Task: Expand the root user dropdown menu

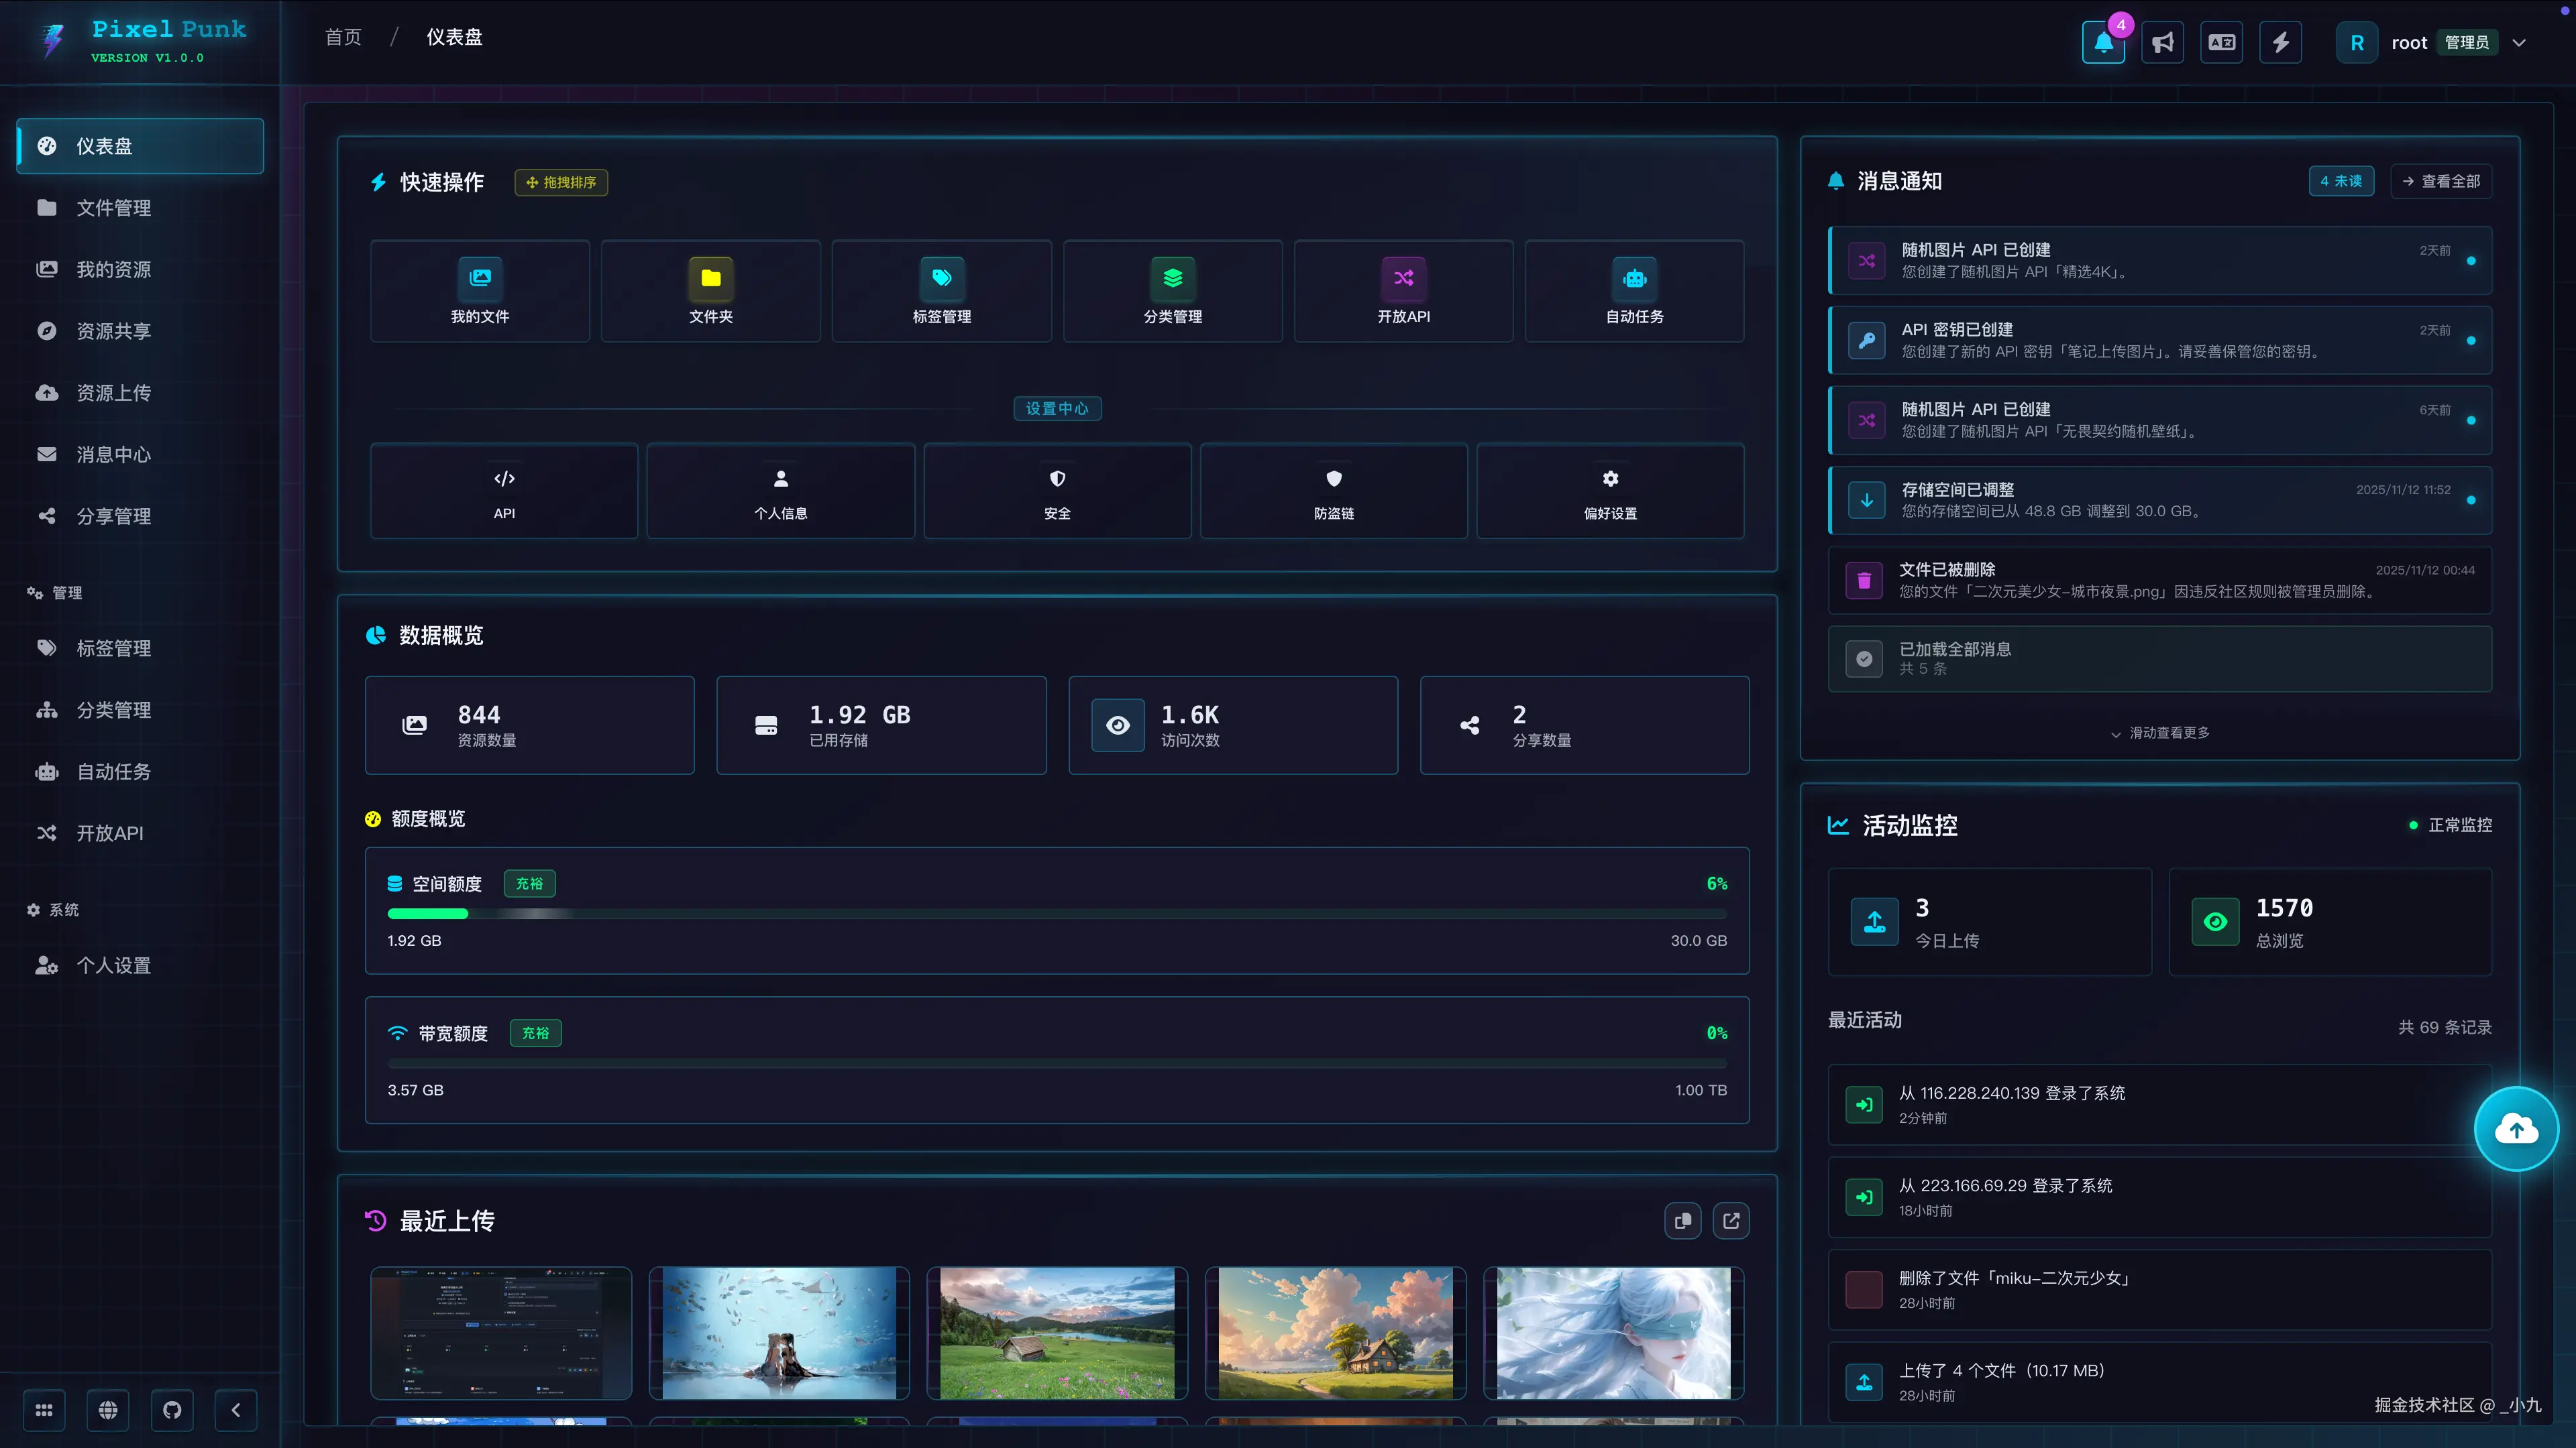Action: click(x=2519, y=43)
